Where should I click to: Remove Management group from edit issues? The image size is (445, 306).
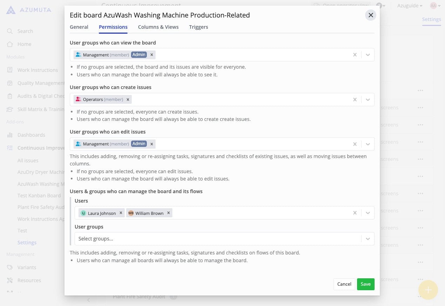point(152,144)
